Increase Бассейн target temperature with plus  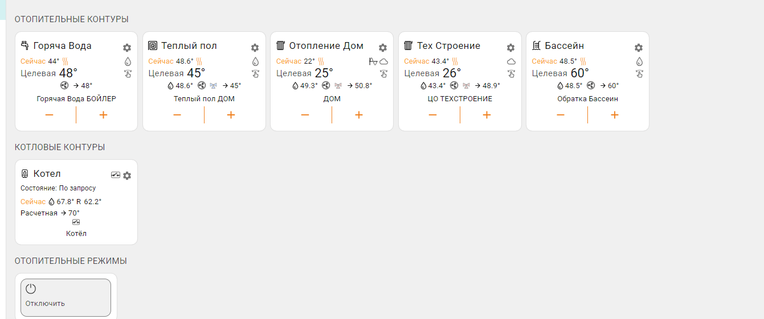615,115
